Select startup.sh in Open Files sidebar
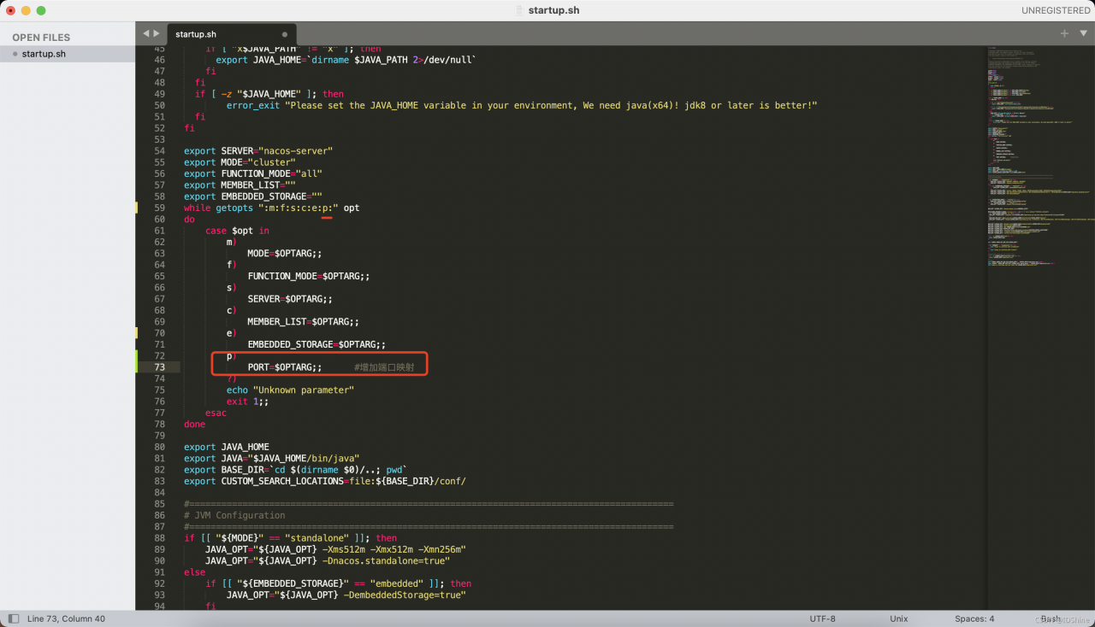This screenshot has height=627, width=1095. coord(44,54)
